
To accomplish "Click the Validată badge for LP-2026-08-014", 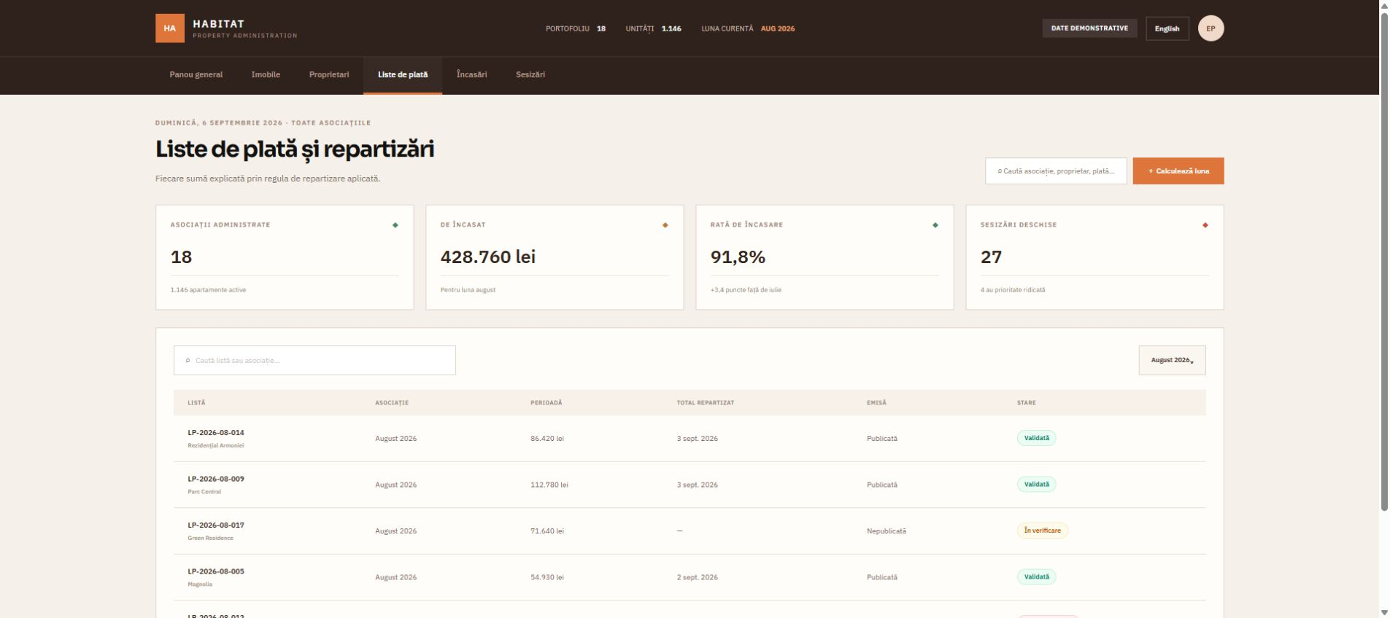I will point(1036,438).
